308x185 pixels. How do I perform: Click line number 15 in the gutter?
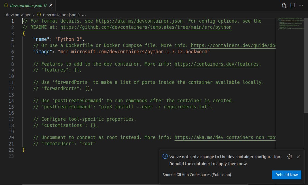coord(11,107)
